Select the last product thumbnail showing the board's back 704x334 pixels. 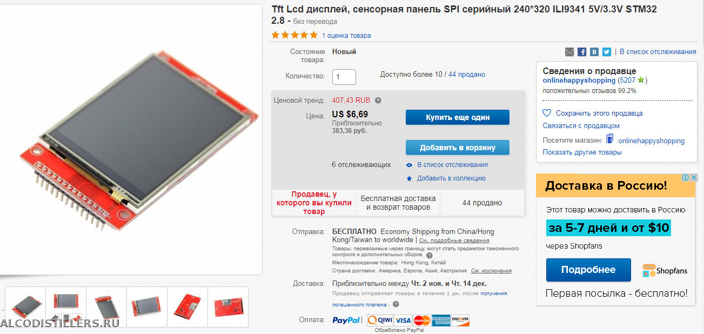228,306
